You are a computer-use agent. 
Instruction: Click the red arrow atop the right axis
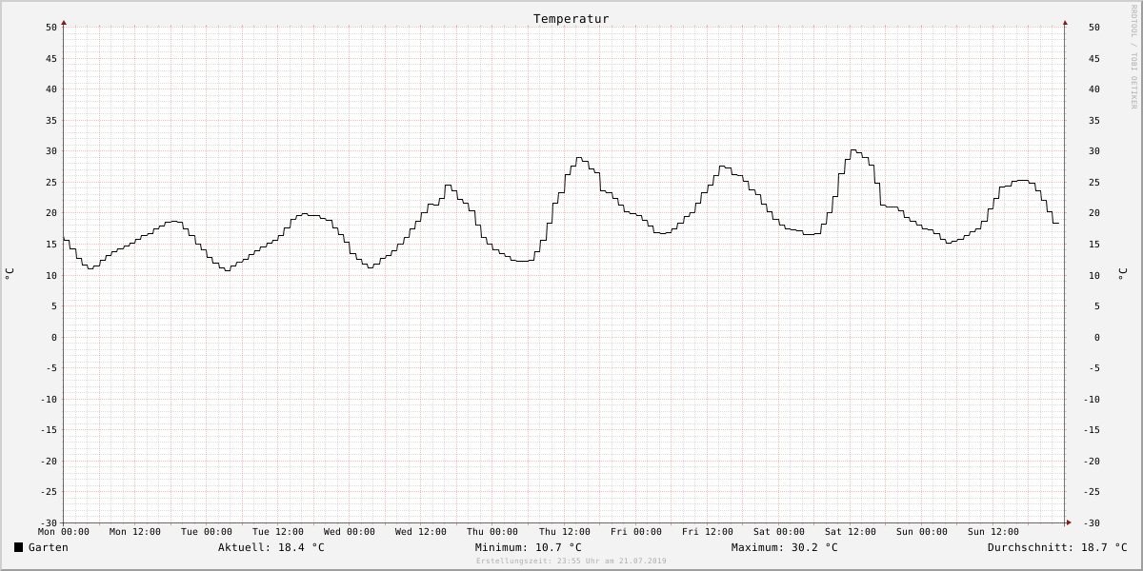pos(1065,22)
